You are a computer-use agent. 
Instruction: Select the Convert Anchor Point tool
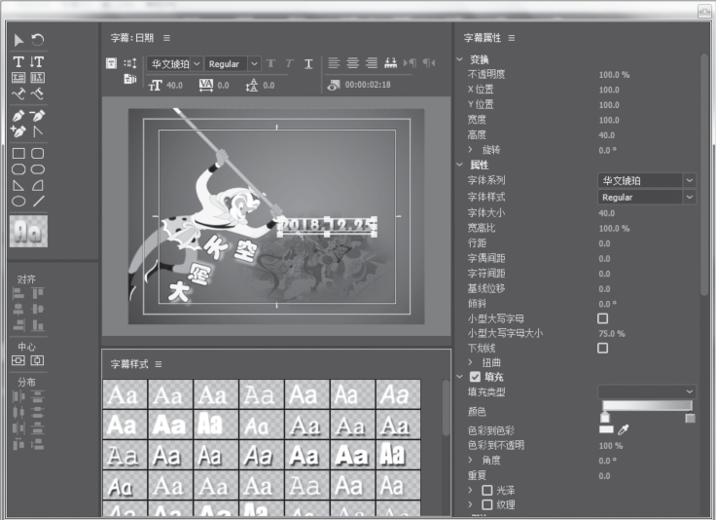coord(37,132)
